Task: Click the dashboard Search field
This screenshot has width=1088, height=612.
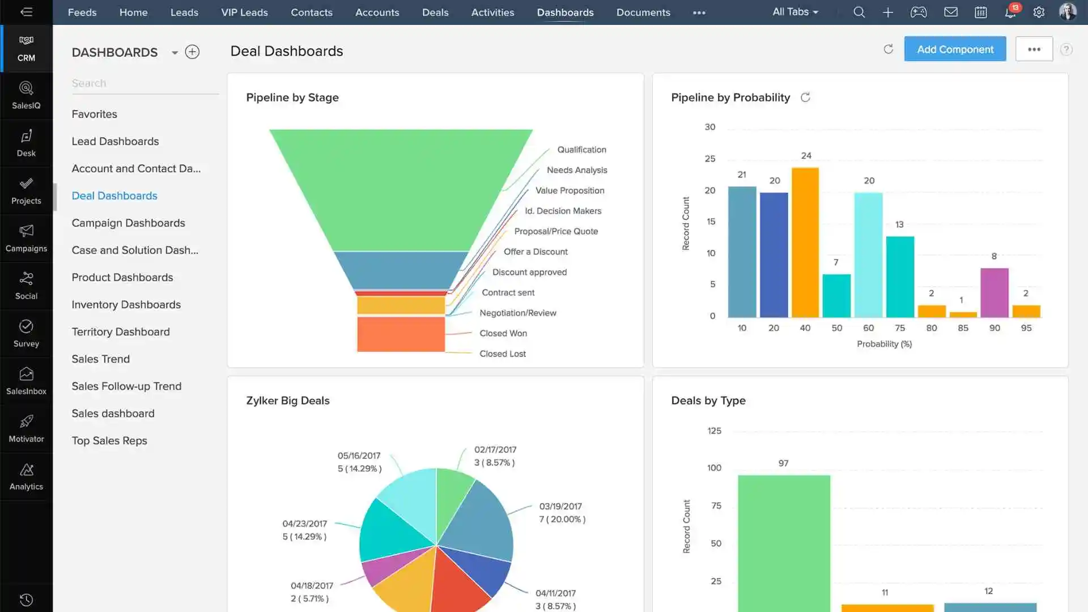Action: point(144,83)
